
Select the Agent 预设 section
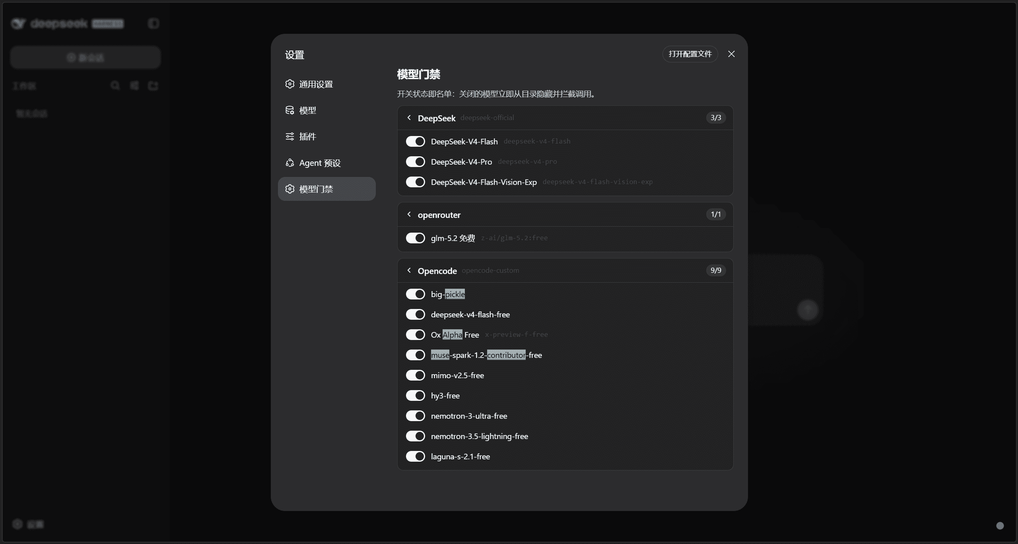326,163
